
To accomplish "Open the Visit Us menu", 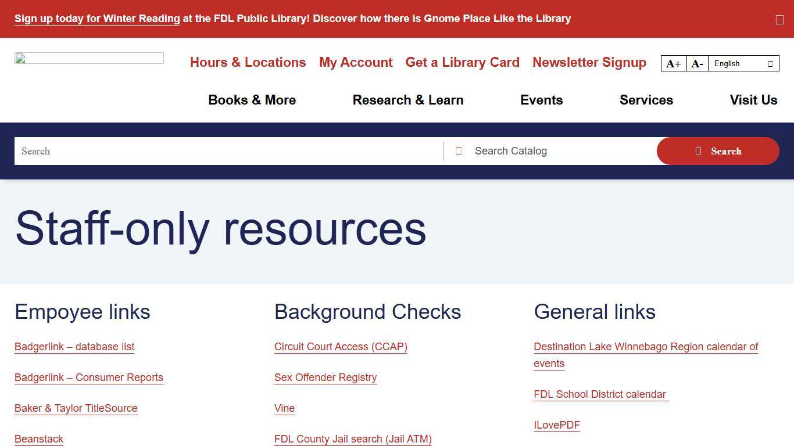I will point(753,100).
